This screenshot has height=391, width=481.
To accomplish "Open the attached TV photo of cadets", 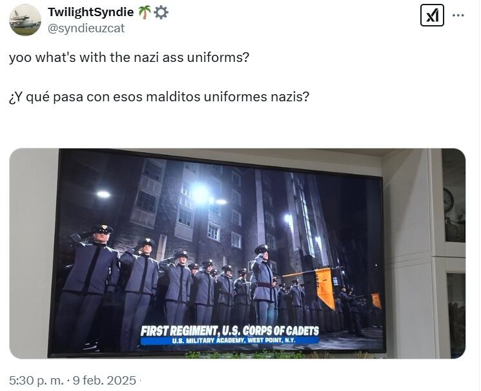I will coord(238,254).
